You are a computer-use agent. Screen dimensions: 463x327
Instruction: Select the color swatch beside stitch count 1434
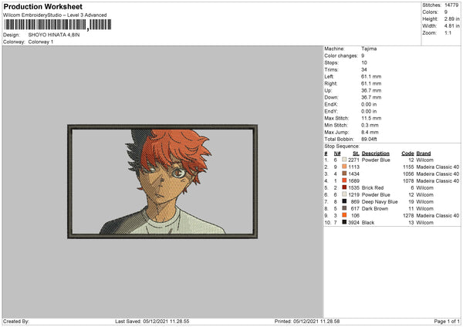click(344, 174)
